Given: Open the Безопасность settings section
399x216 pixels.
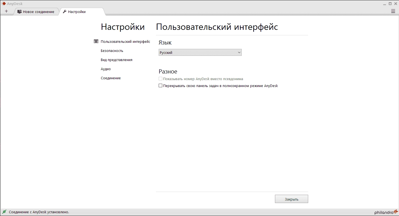Looking at the screenshot, I should point(112,51).
